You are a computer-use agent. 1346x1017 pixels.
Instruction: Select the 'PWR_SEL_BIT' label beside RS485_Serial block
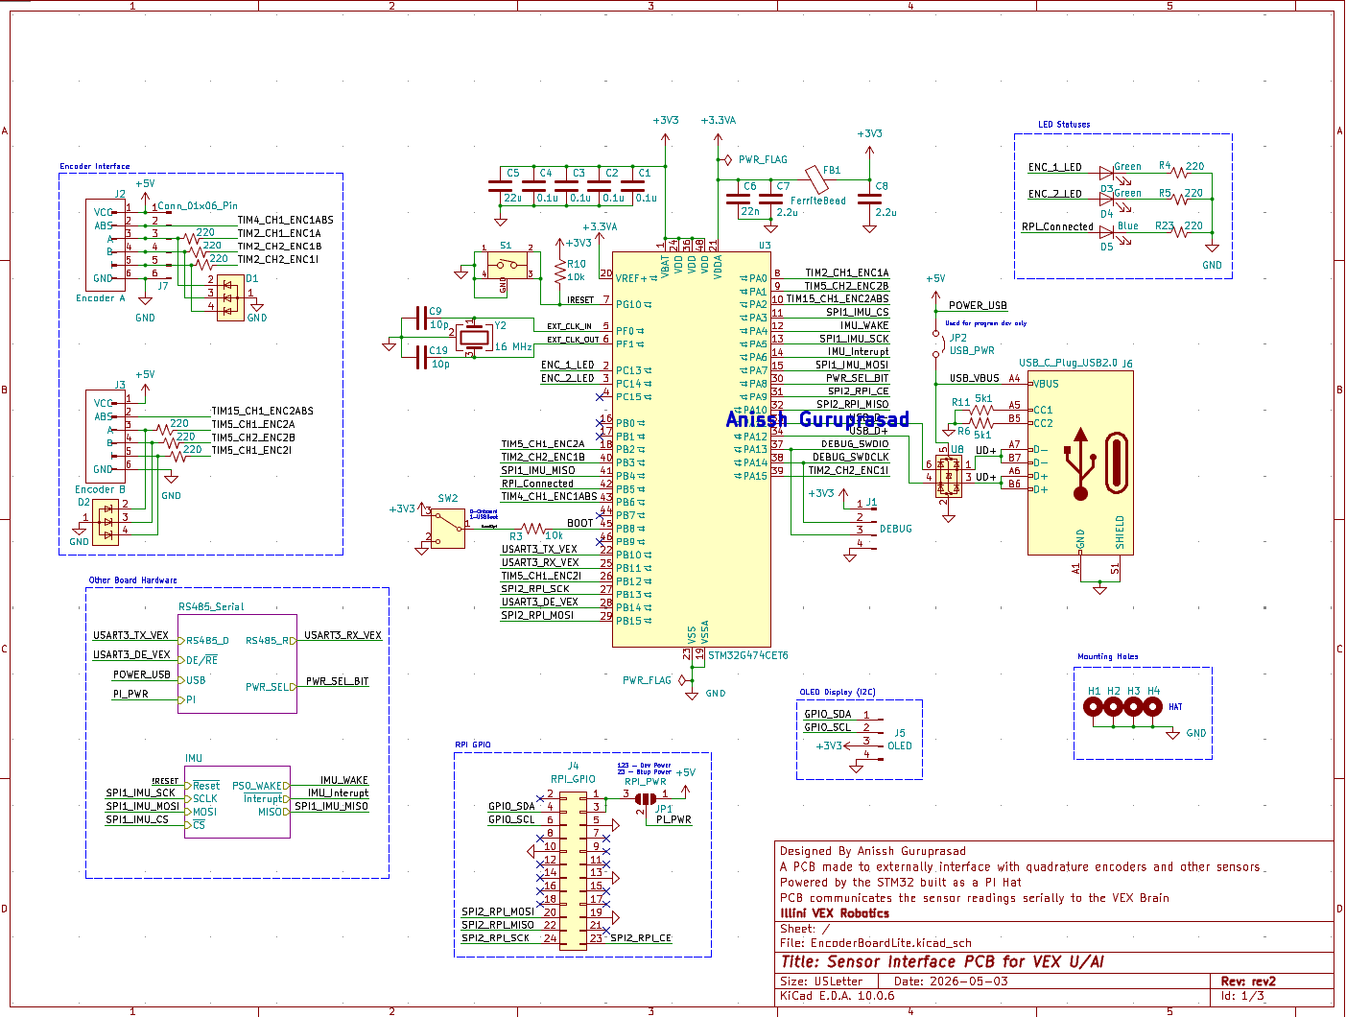(x=338, y=682)
